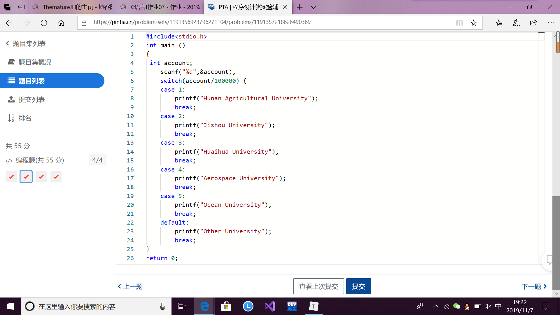Open add notes pen icon
The height and width of the screenshot is (315, 560).
point(516,23)
